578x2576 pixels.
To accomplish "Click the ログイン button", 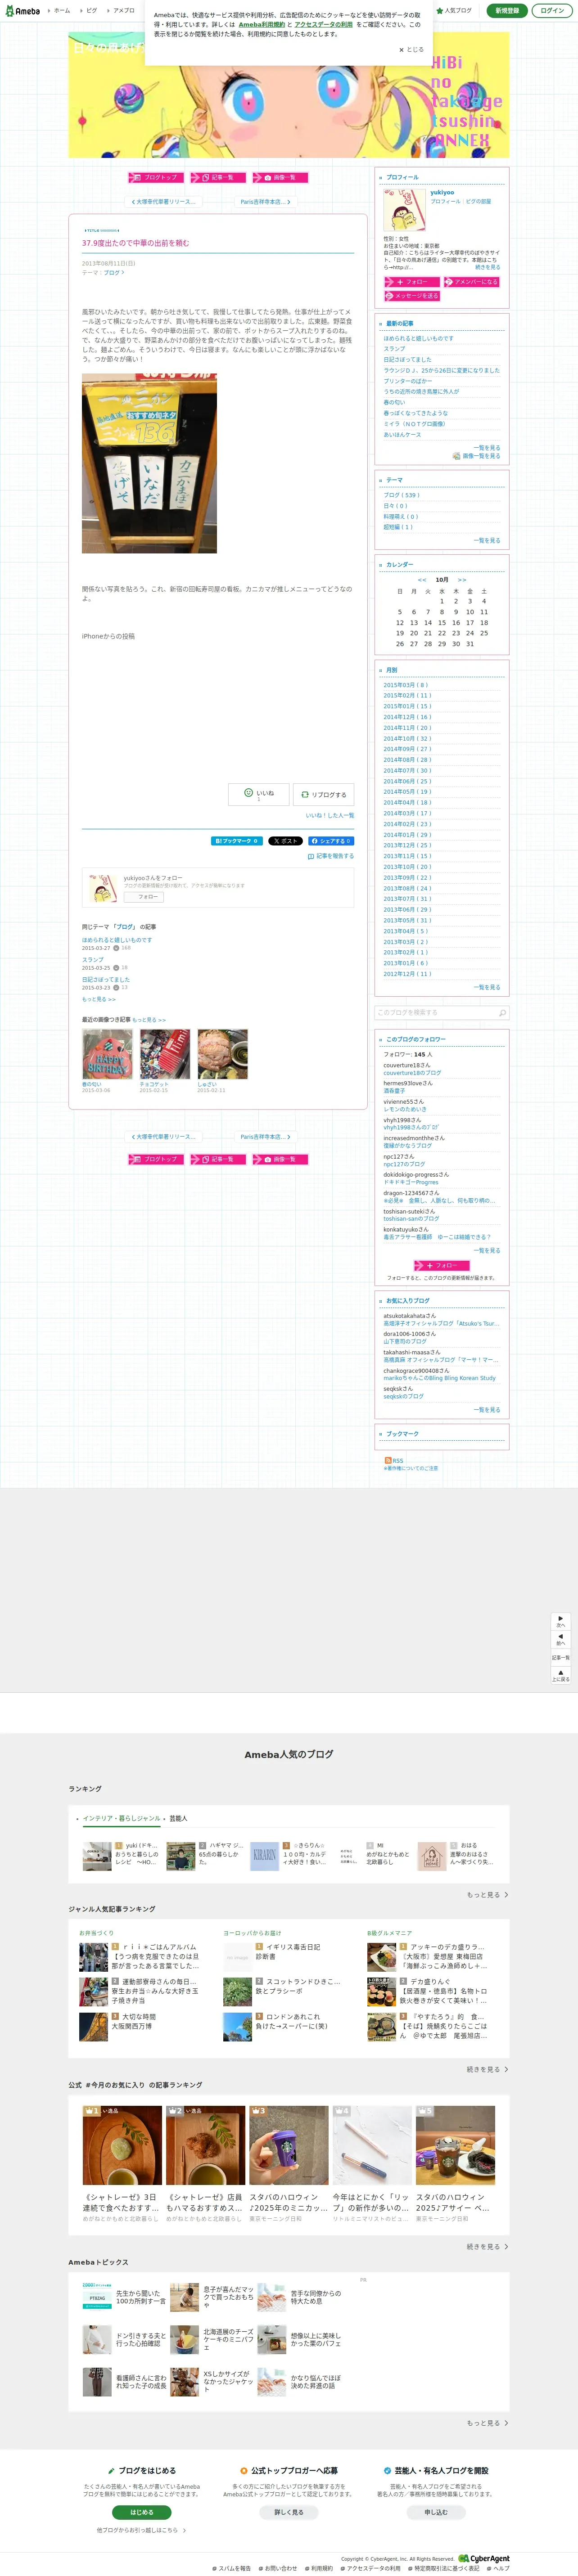I will [551, 10].
